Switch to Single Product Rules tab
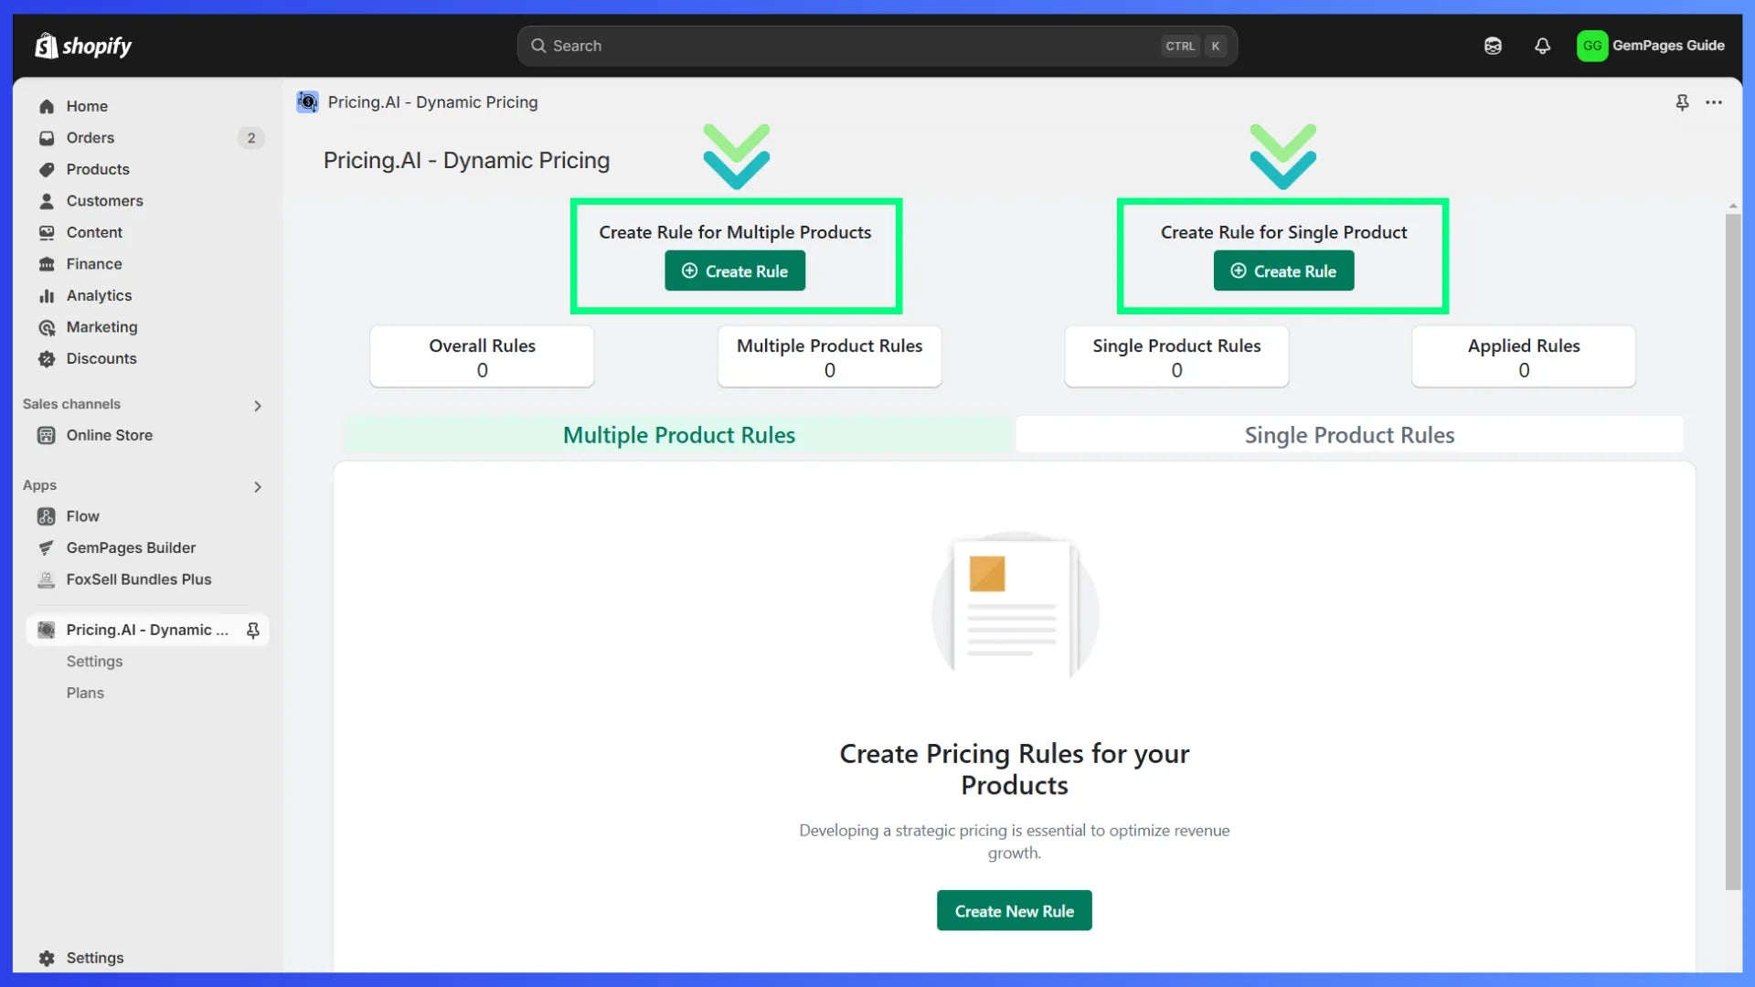 [1349, 435]
